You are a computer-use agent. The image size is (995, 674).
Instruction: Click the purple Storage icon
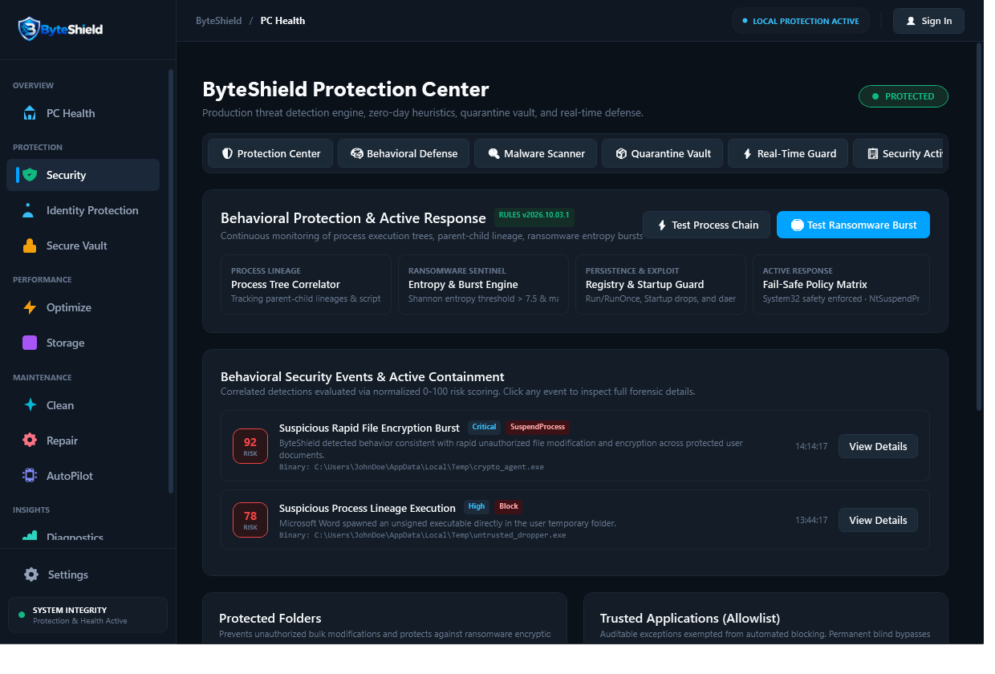pos(30,343)
